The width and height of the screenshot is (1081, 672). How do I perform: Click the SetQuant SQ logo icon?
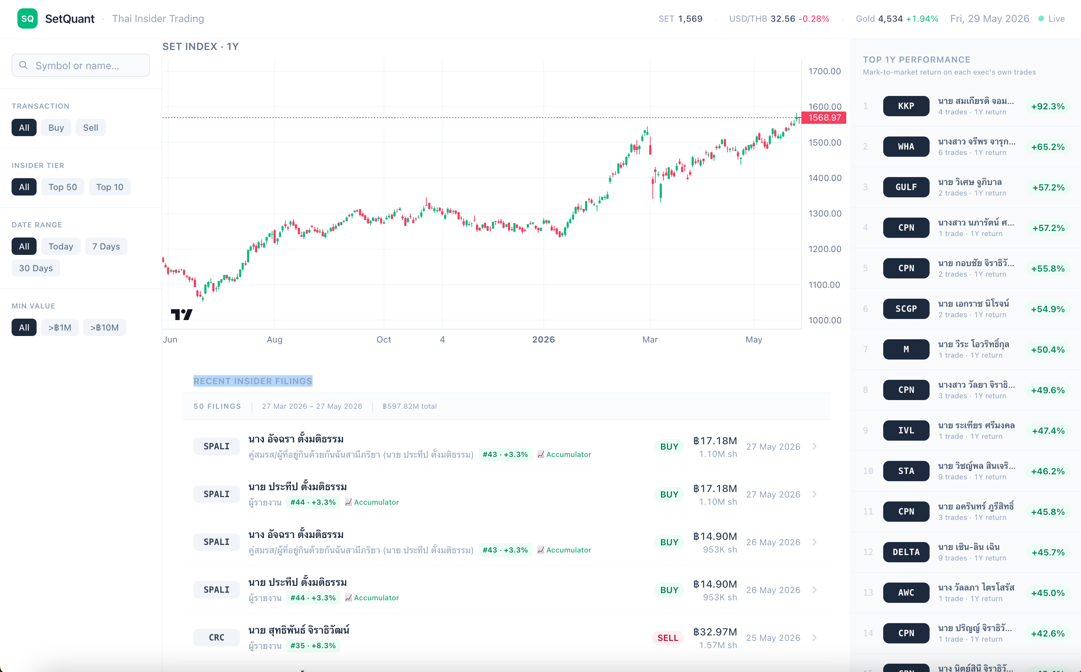pos(28,19)
